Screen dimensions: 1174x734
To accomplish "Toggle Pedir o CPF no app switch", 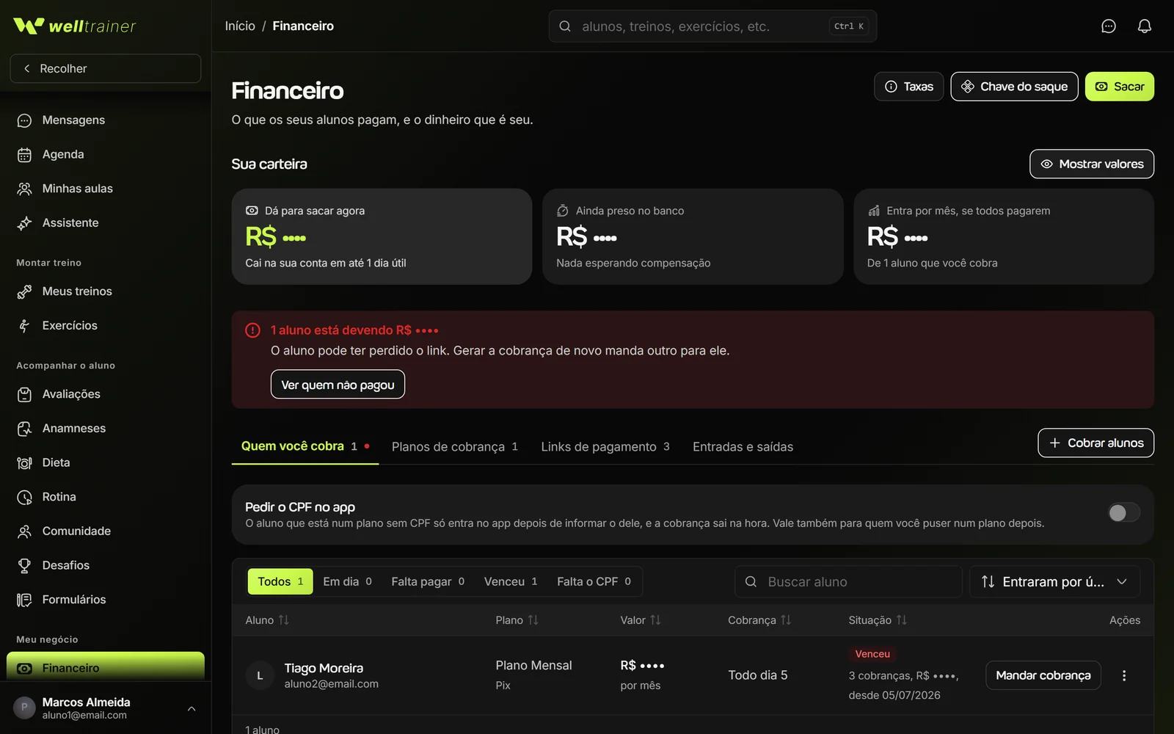I will [1123, 512].
